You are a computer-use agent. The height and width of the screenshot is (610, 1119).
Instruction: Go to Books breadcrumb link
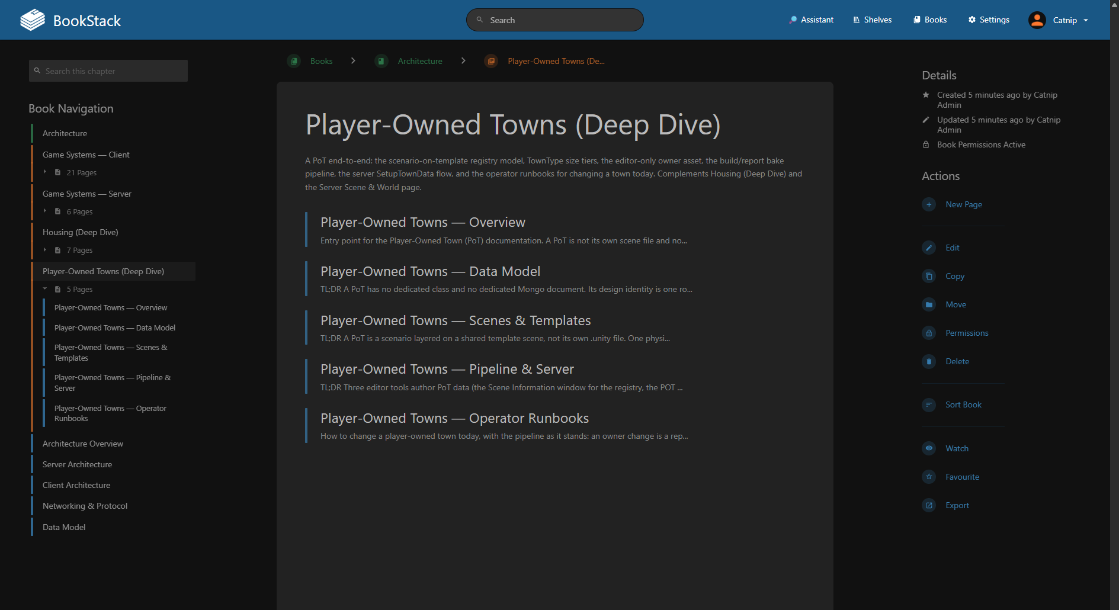click(x=322, y=61)
